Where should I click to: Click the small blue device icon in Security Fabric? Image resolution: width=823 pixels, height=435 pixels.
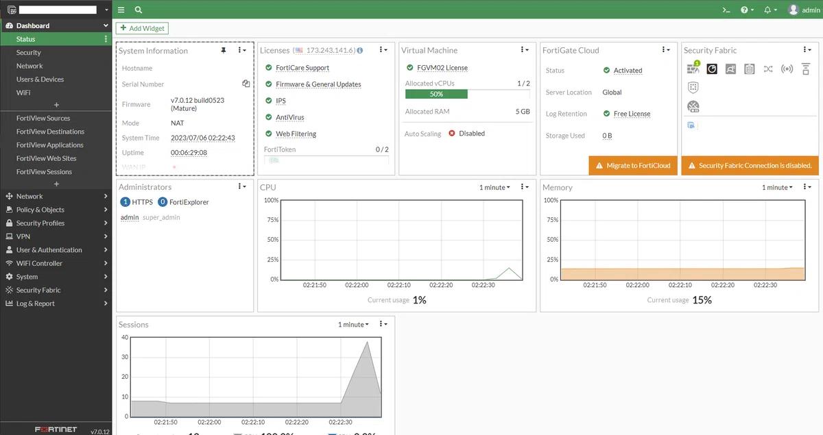[x=691, y=125]
